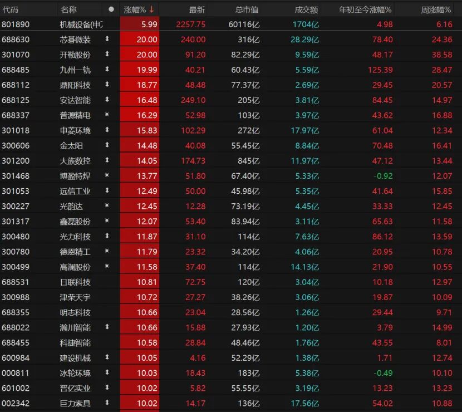Viewport: 462px width, 412px height.
Task: Click the marker icon next to 鼎阳科技
Action: click(107, 84)
